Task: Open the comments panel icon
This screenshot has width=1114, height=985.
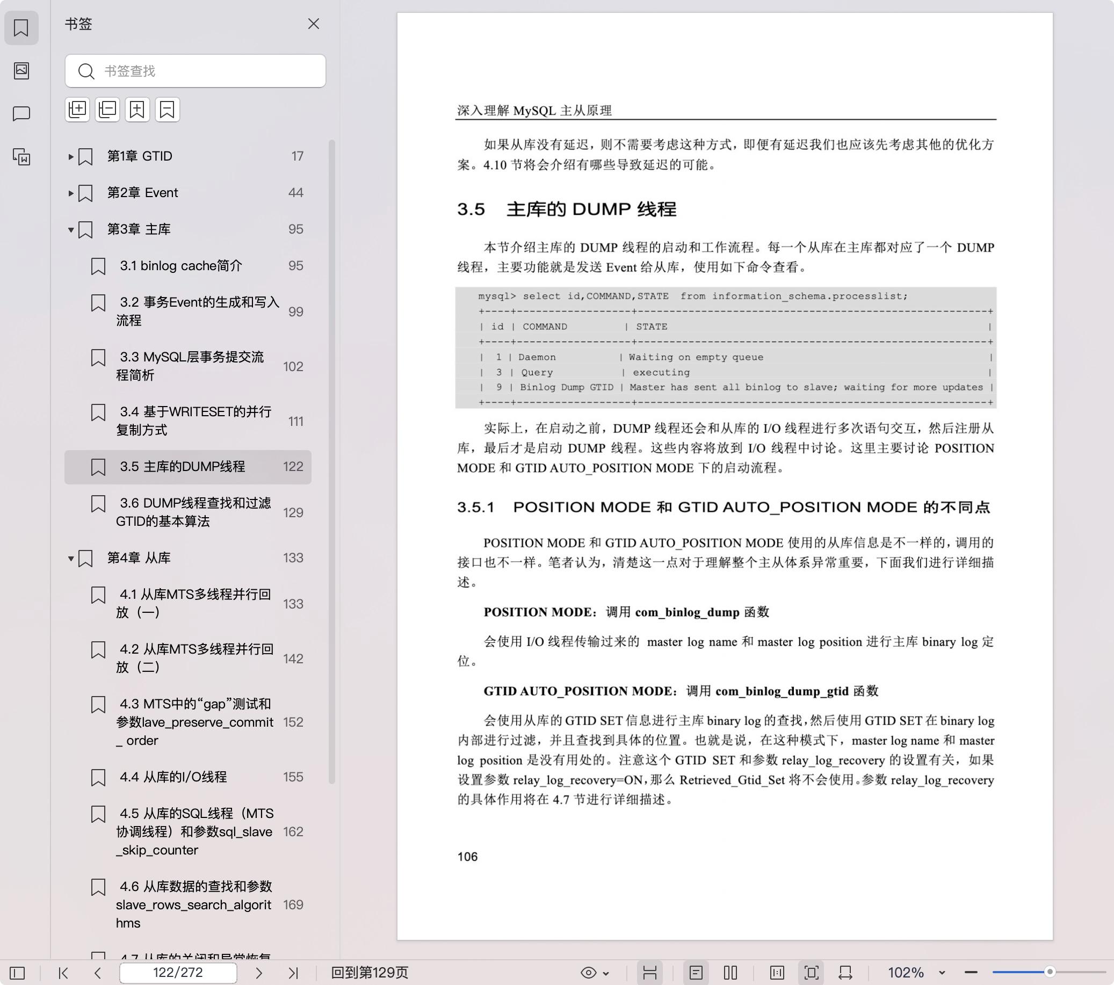Action: 21,113
